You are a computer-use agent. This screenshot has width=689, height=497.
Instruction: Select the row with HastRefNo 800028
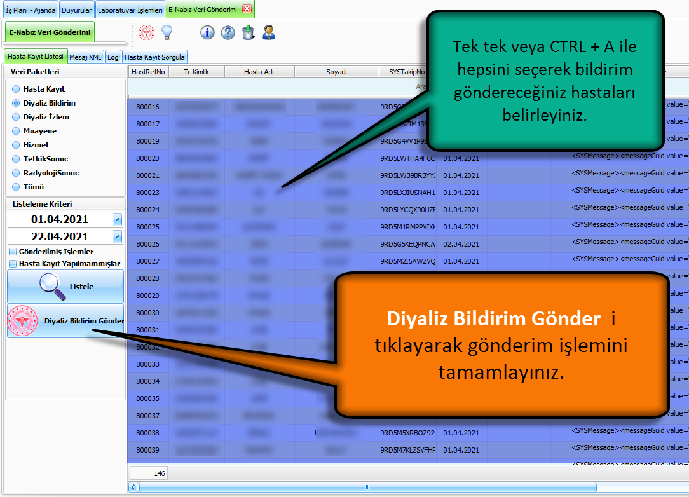(408, 278)
